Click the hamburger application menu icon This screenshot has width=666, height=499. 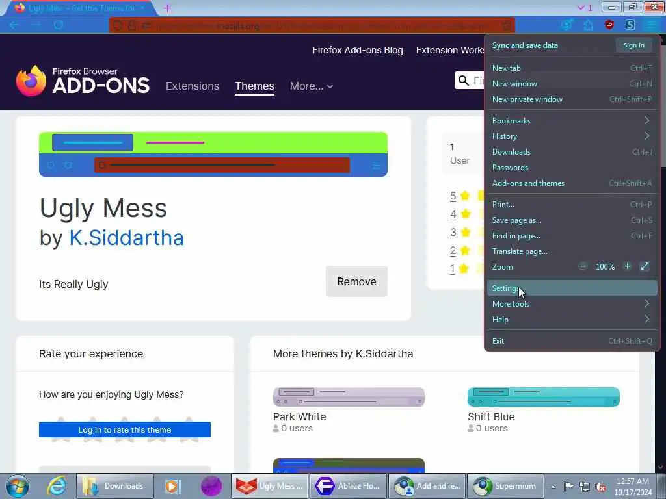click(x=650, y=25)
